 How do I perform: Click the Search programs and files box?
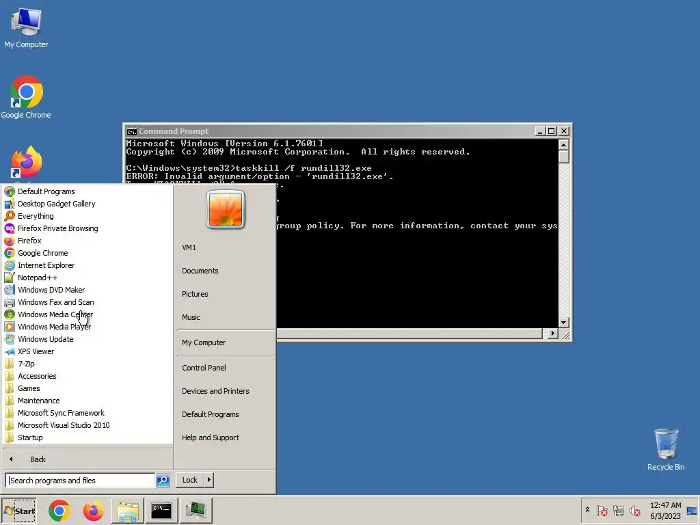tap(81, 481)
